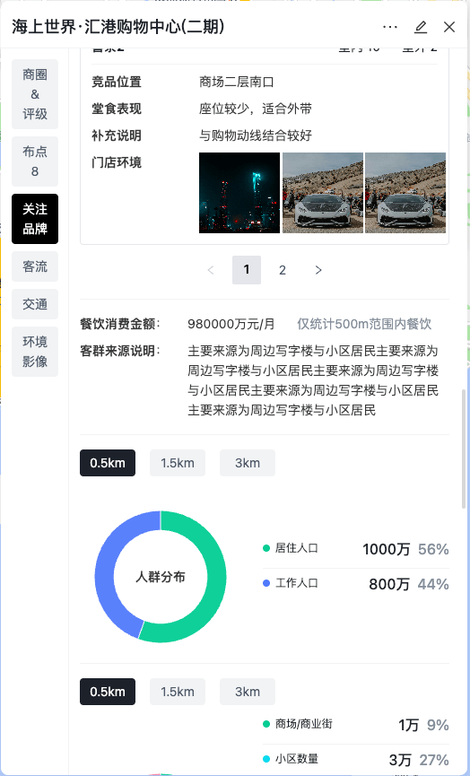Screen dimensions: 470x776
Task: Toggle 居住人口 legend green dot
Action: pos(266,548)
